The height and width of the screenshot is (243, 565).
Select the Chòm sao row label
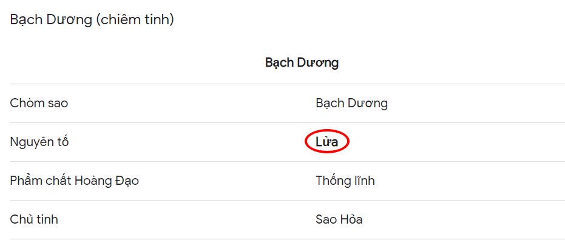[x=39, y=103]
